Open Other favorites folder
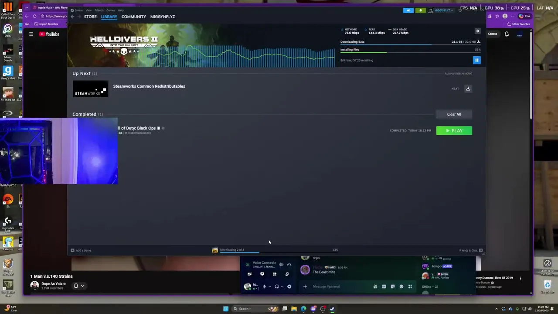The height and width of the screenshot is (314, 558). (518, 24)
